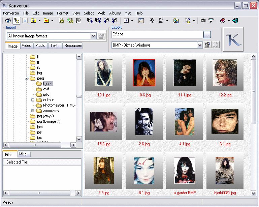
Task: Click the exit door icon
Action: (x=235, y=21)
